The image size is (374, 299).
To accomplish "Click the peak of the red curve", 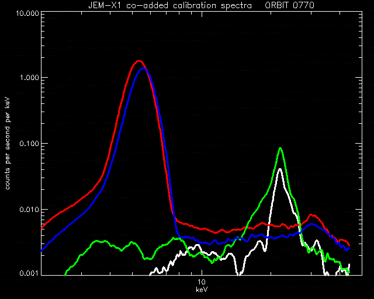I will point(139,61).
